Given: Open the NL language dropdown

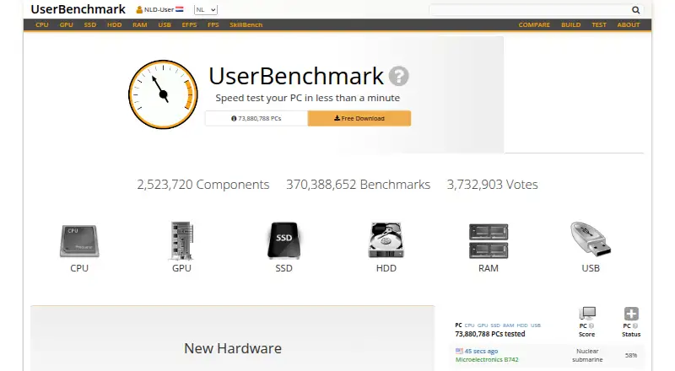Looking at the screenshot, I should [206, 9].
